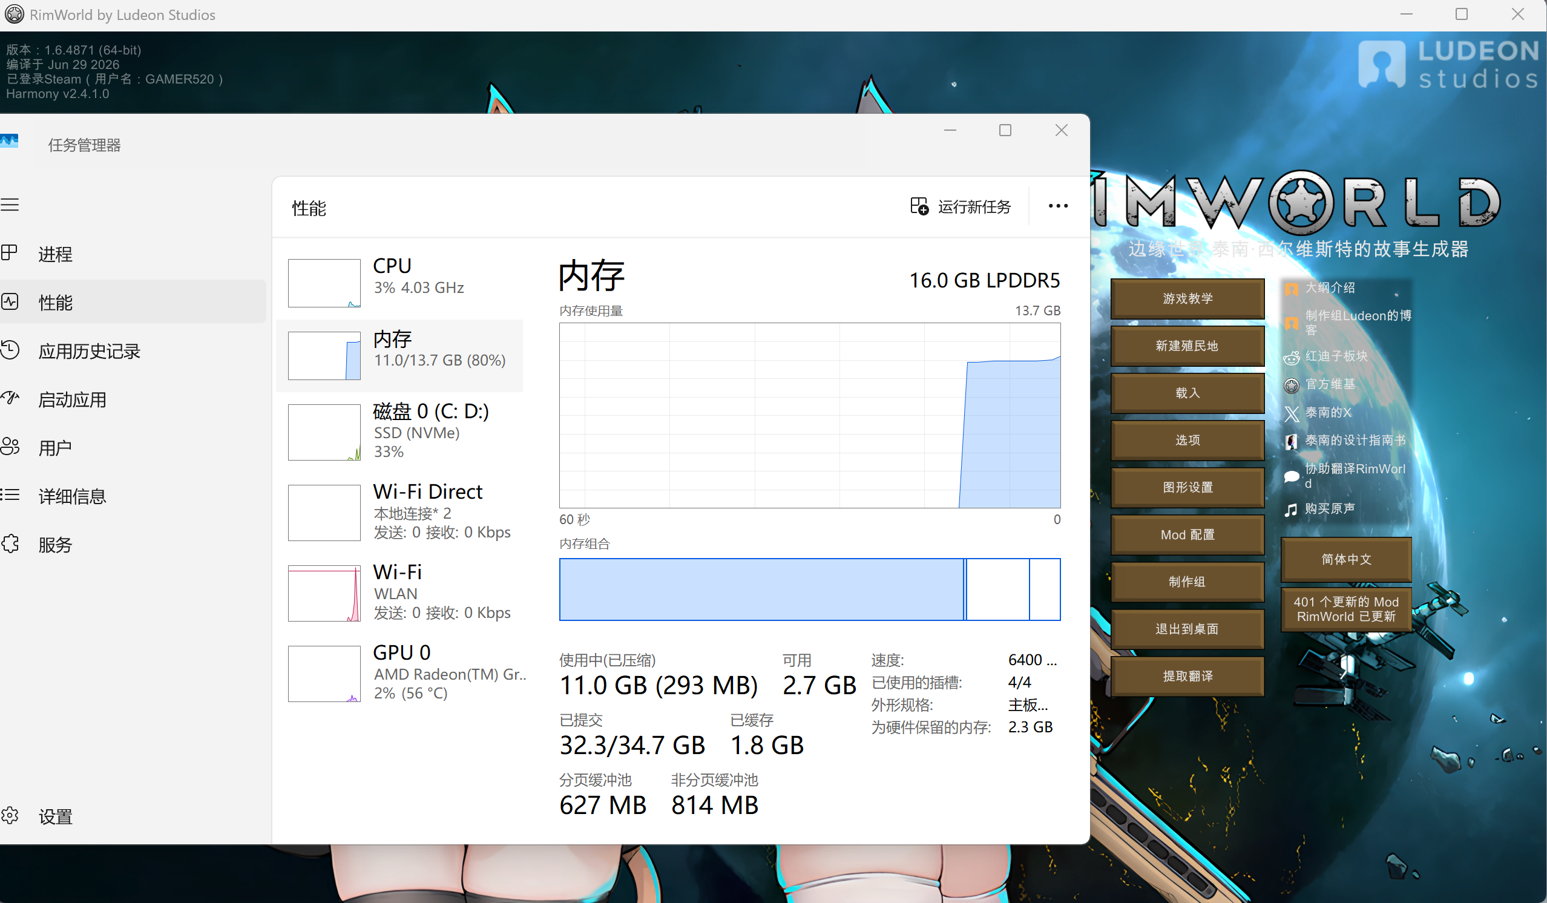Open Mod 配置 in RimWorld
This screenshot has width=1547, height=903.
tap(1187, 534)
